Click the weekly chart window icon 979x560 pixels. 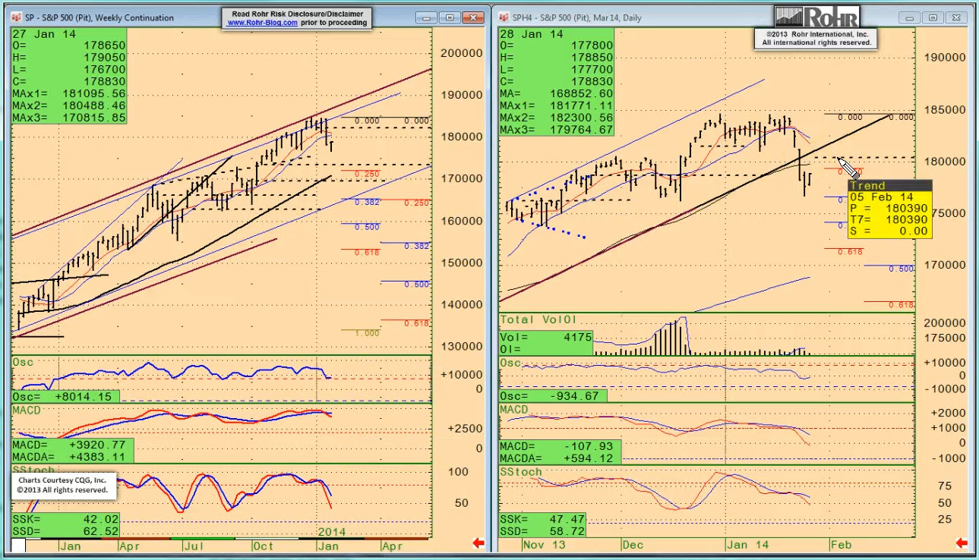coord(17,17)
